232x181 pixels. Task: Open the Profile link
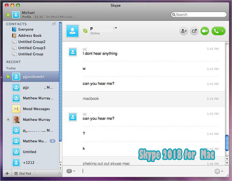coord(27,17)
